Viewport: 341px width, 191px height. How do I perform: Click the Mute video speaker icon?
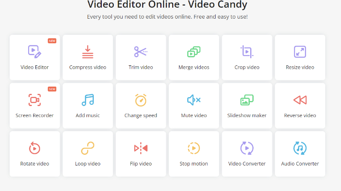pos(194,100)
